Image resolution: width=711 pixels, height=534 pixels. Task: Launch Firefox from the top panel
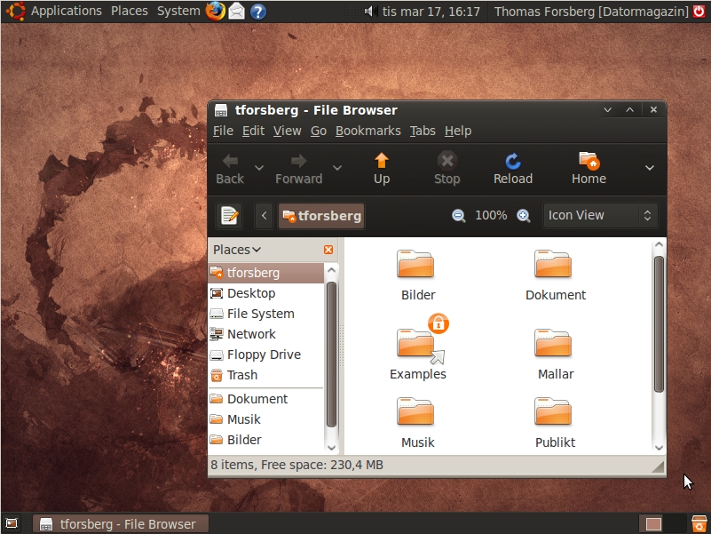pyautogui.click(x=216, y=11)
